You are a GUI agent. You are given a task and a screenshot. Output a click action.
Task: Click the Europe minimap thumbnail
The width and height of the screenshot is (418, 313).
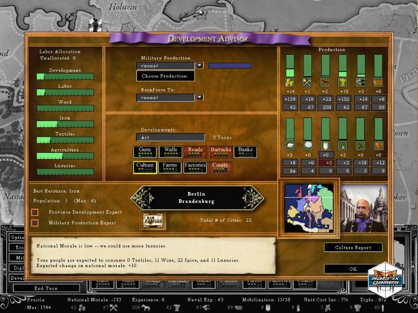tap(309, 208)
